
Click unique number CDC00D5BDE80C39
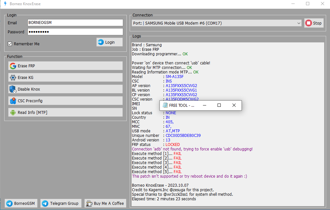183,136
